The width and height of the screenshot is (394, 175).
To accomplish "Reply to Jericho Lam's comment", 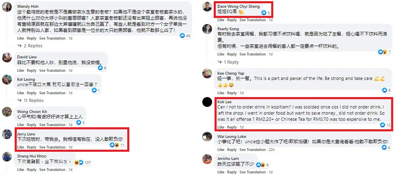I will (x=232, y=172).
